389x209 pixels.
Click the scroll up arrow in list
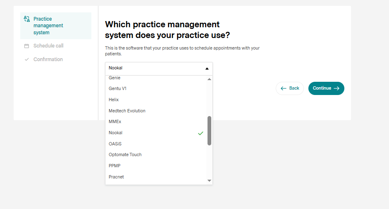click(210, 79)
